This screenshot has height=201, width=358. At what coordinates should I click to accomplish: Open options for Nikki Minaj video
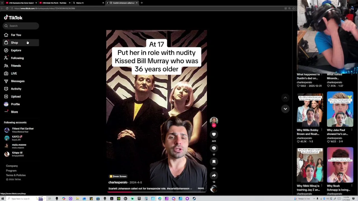coord(322,186)
